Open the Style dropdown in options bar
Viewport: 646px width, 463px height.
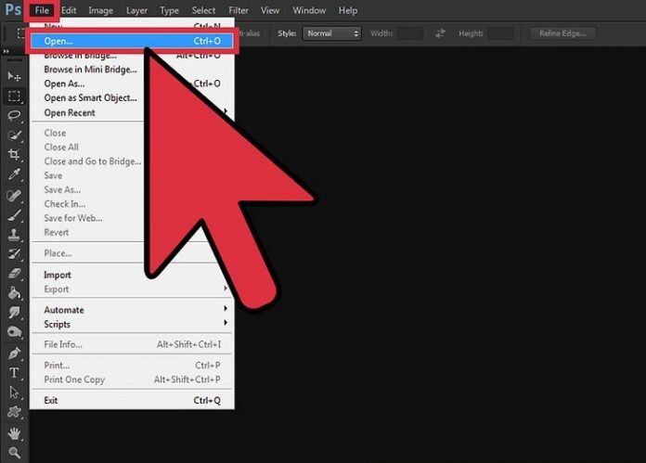[331, 33]
